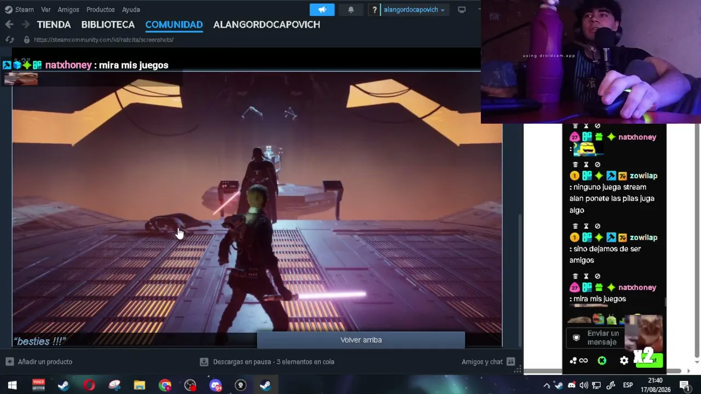The height and width of the screenshot is (394, 701).
Task: Ban zowilap via circle-slash on "ninguno juega" message
Action: [597, 165]
